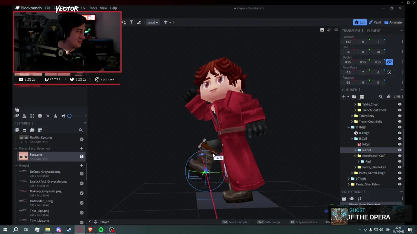Click the Outliner paperclip icon
The image size is (417, 234).
[389, 97]
